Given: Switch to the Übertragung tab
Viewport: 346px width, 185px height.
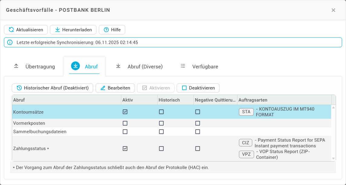Looking at the screenshot, I should click(x=34, y=67).
